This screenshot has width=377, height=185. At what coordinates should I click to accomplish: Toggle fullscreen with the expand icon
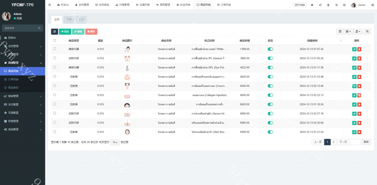point(344,5)
